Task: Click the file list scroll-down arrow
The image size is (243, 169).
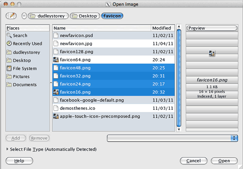Action: (179, 129)
